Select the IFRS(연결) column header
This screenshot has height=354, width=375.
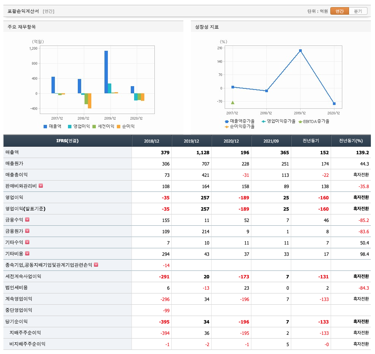(67, 141)
